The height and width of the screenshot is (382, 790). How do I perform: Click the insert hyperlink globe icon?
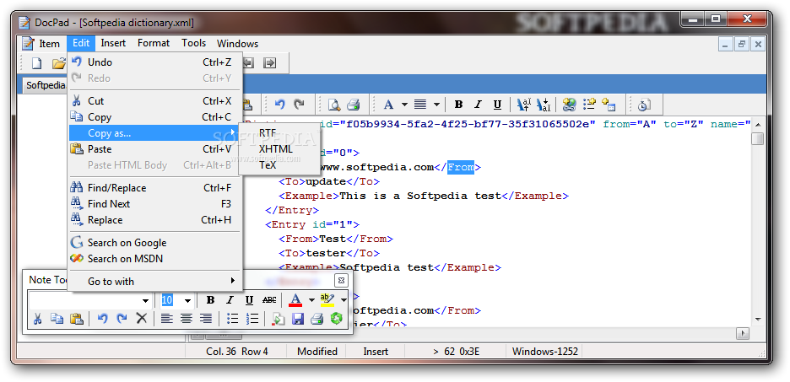(570, 105)
